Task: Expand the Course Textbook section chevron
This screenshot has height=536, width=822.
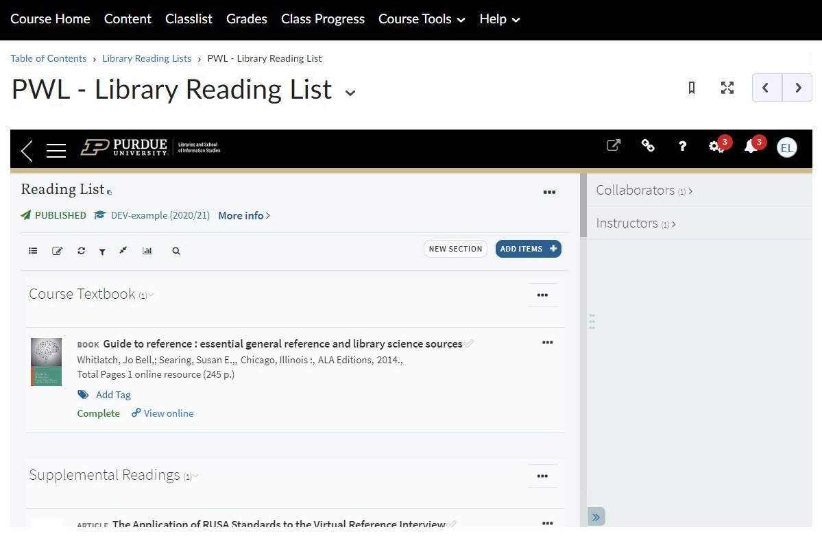Action: pos(150,295)
